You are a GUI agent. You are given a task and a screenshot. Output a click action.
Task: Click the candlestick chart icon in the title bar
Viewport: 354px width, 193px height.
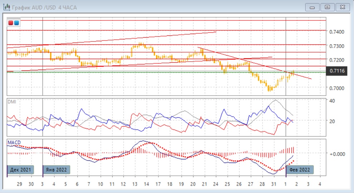coord(7,7)
